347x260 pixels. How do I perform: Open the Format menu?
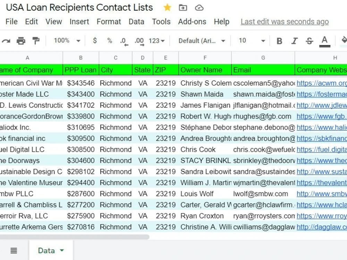point(109,21)
